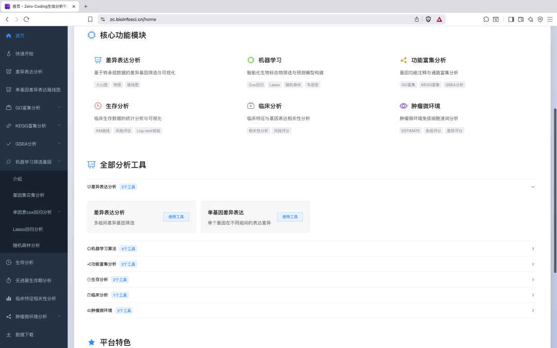Click the 数据下载 download icon in sidebar

pyautogui.click(x=8, y=335)
